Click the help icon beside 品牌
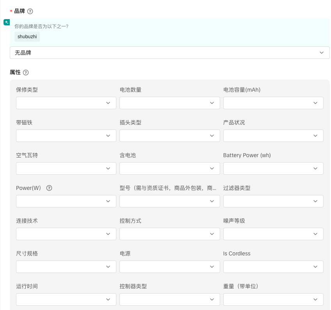The width and height of the screenshot is (331, 310). click(30, 11)
